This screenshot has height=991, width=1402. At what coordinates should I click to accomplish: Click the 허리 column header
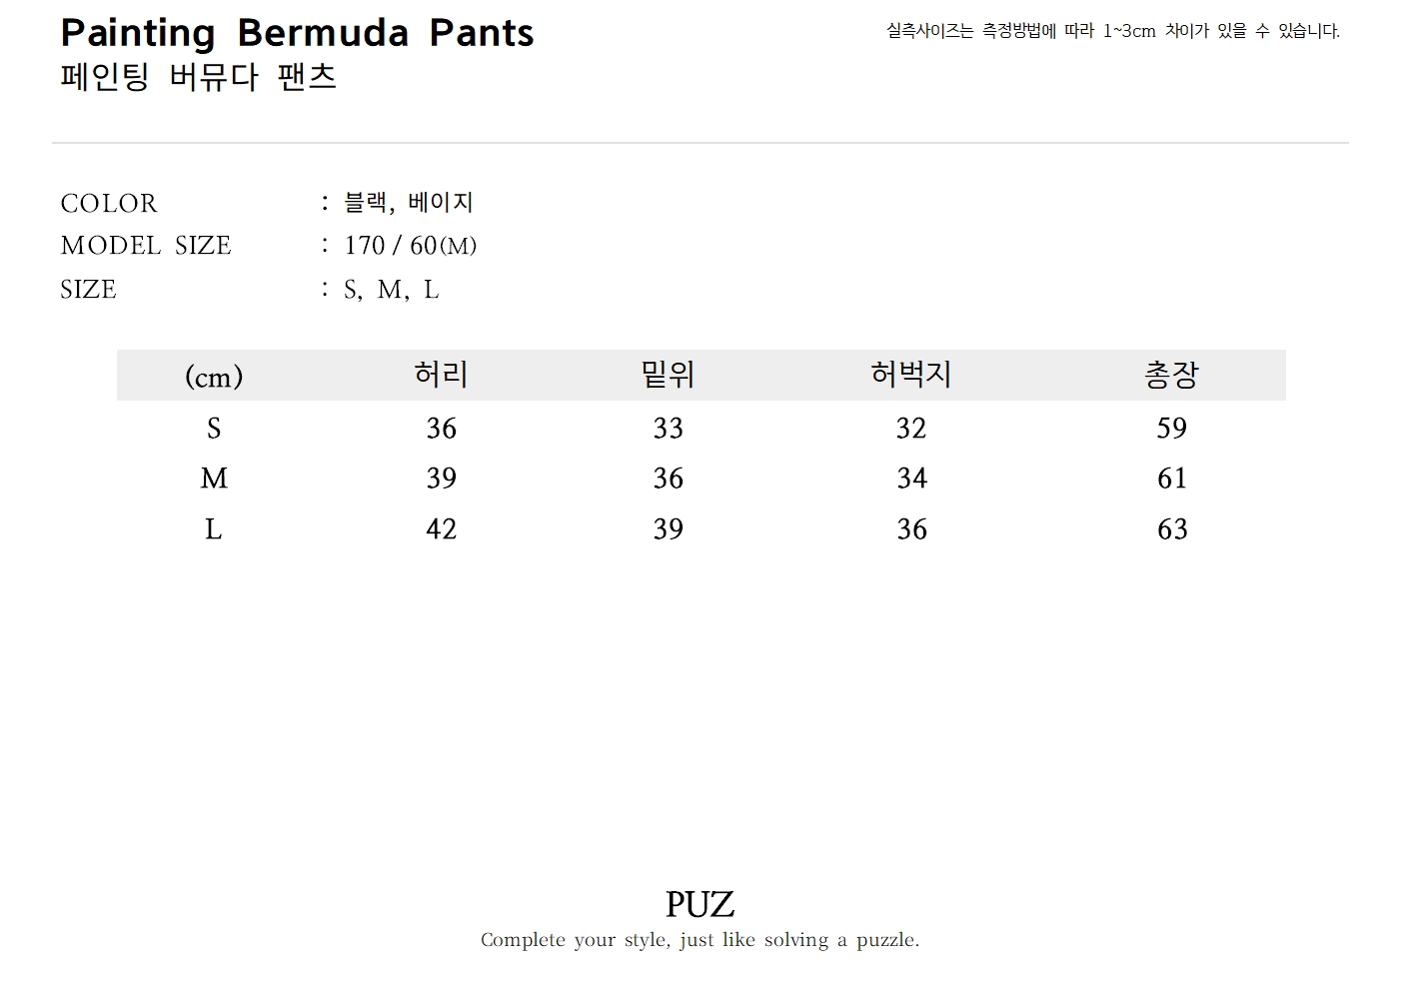441,375
